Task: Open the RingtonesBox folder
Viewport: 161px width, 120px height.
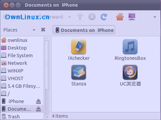Action: click(x=130, y=50)
